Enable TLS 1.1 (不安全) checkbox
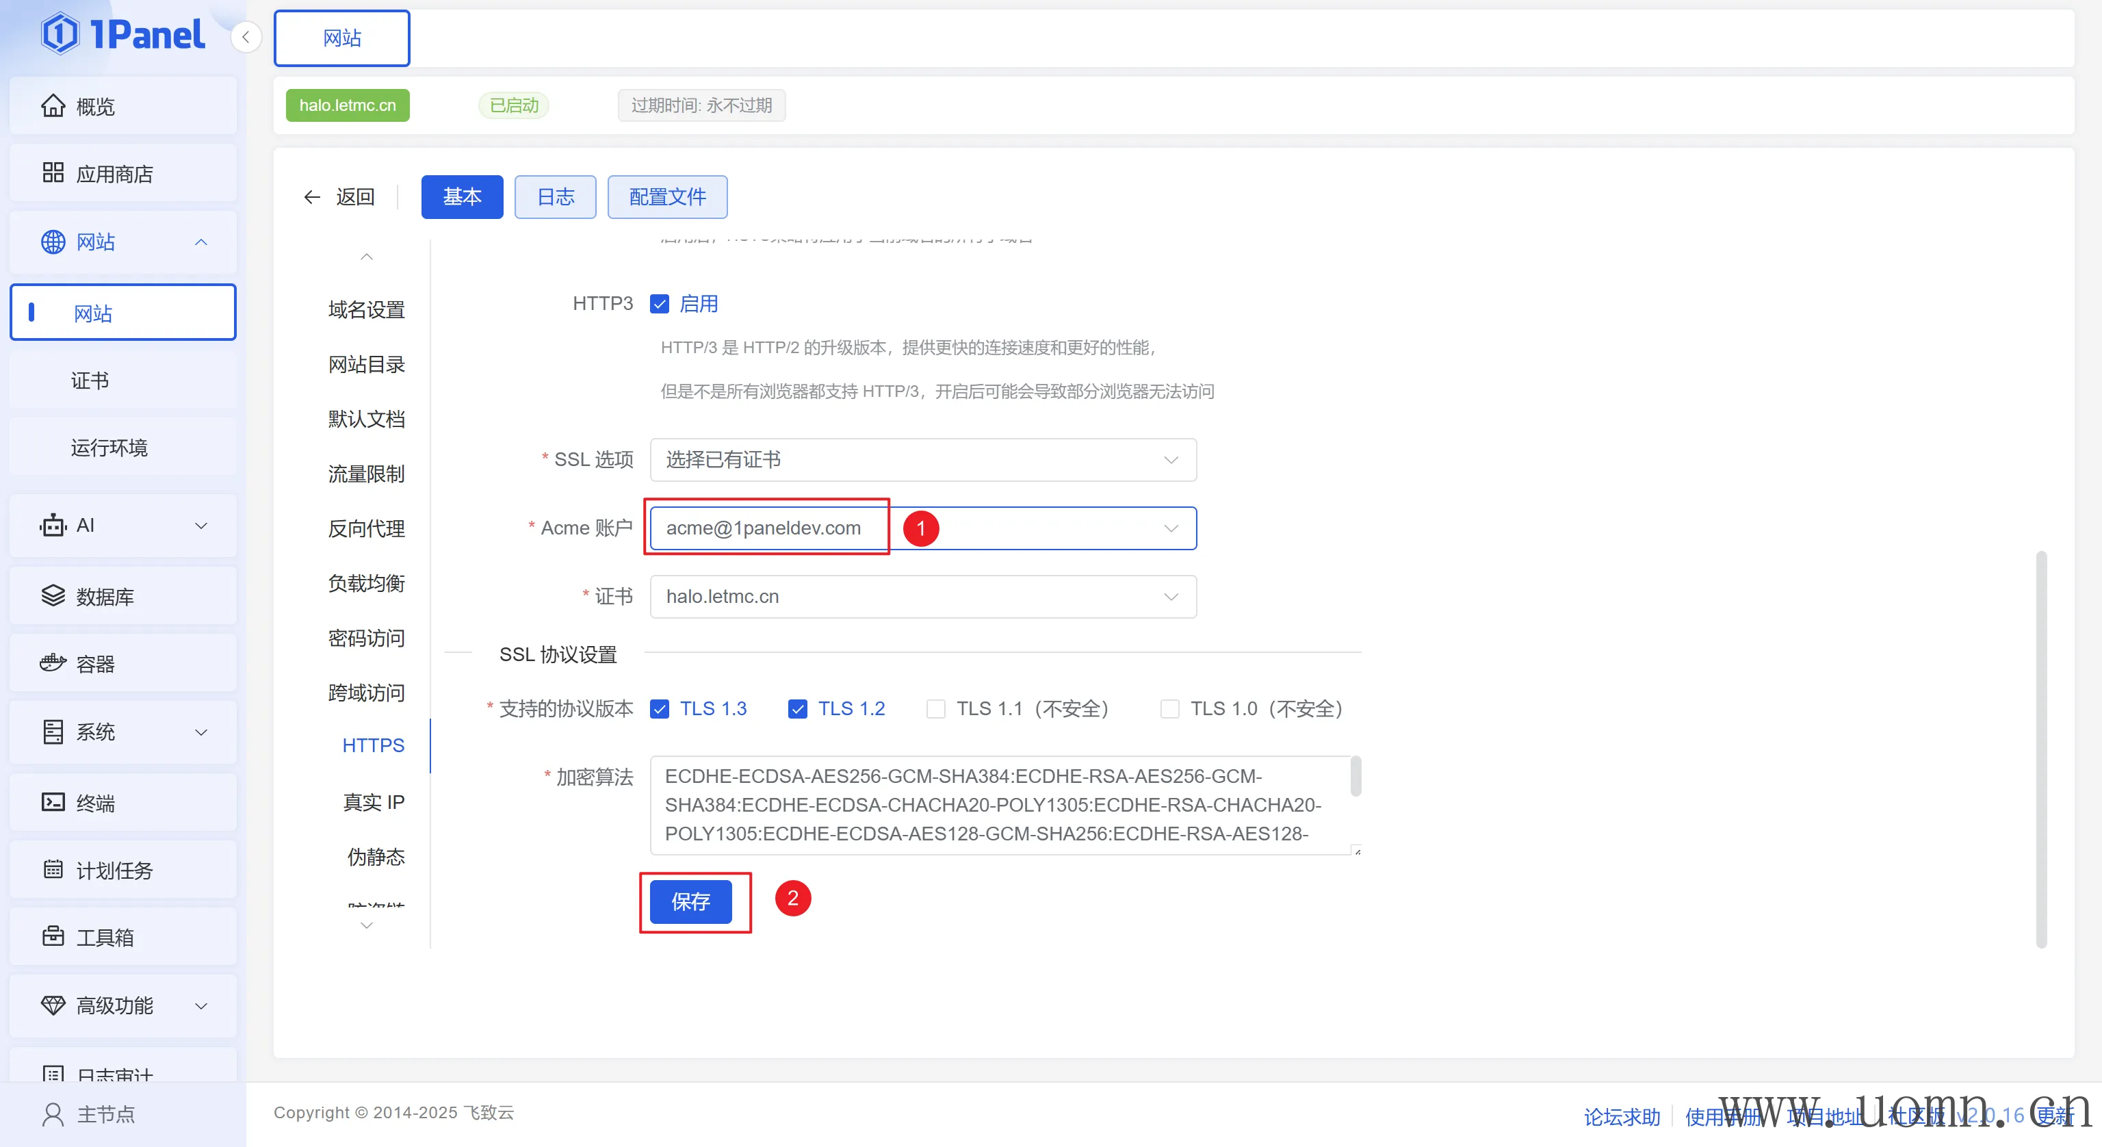Viewport: 2102px width, 1147px height. pos(935,708)
